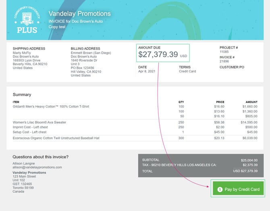Open the allison@vandelaypromotions.com email link
270x211 pixels.
tap(37, 167)
